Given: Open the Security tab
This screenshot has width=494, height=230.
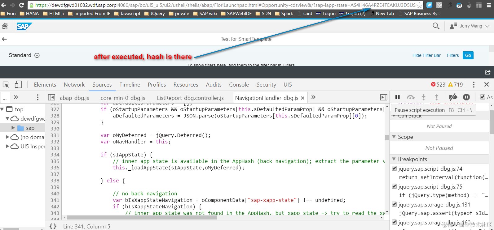Looking at the screenshot, I should (266, 85).
